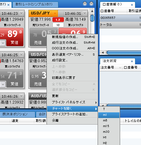Click the 通貨 column header
This screenshot has height=145, width=141.
coord(22,121)
